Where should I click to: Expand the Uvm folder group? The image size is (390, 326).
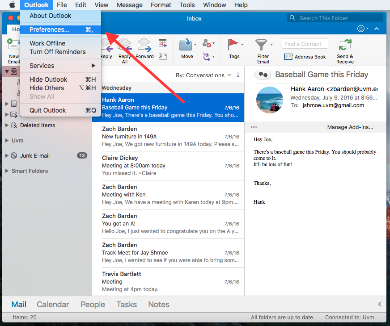click(x=7, y=141)
